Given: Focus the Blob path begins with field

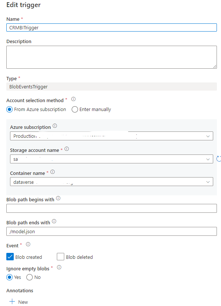Looking at the screenshot, I should click(111, 208).
